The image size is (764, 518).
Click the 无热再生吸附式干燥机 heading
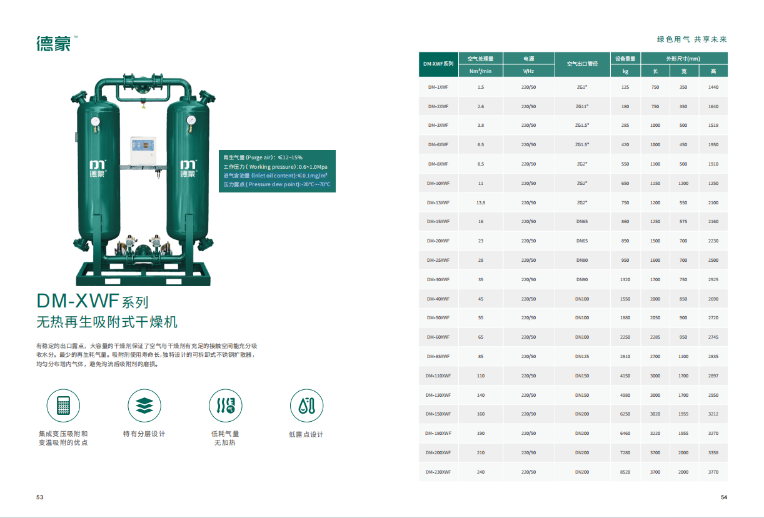tap(107, 322)
